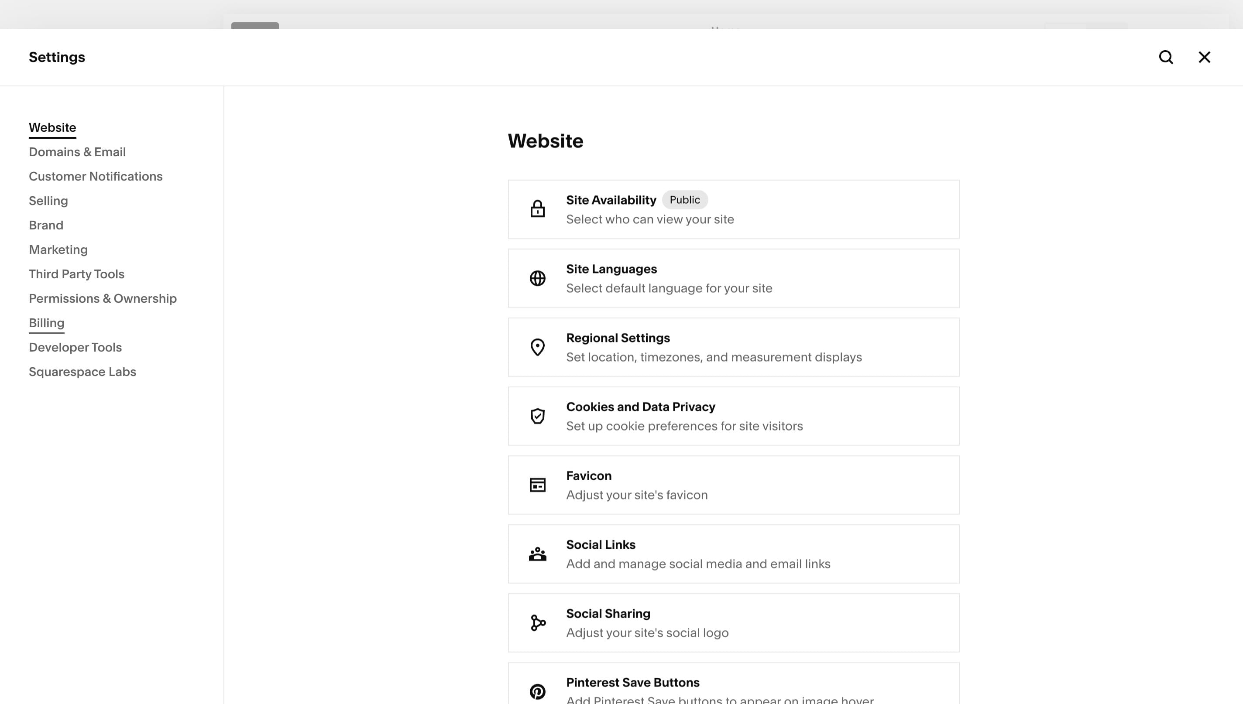Click the 'Website' page heading
The width and height of the screenshot is (1243, 704).
pos(546,141)
